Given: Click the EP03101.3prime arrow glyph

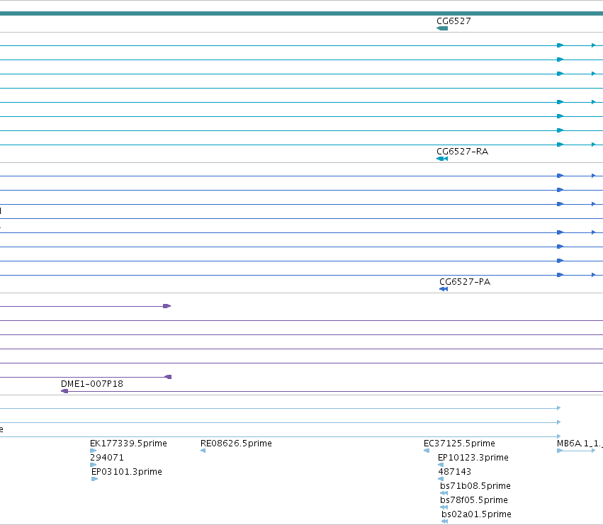Looking at the screenshot, I should 95,479.
